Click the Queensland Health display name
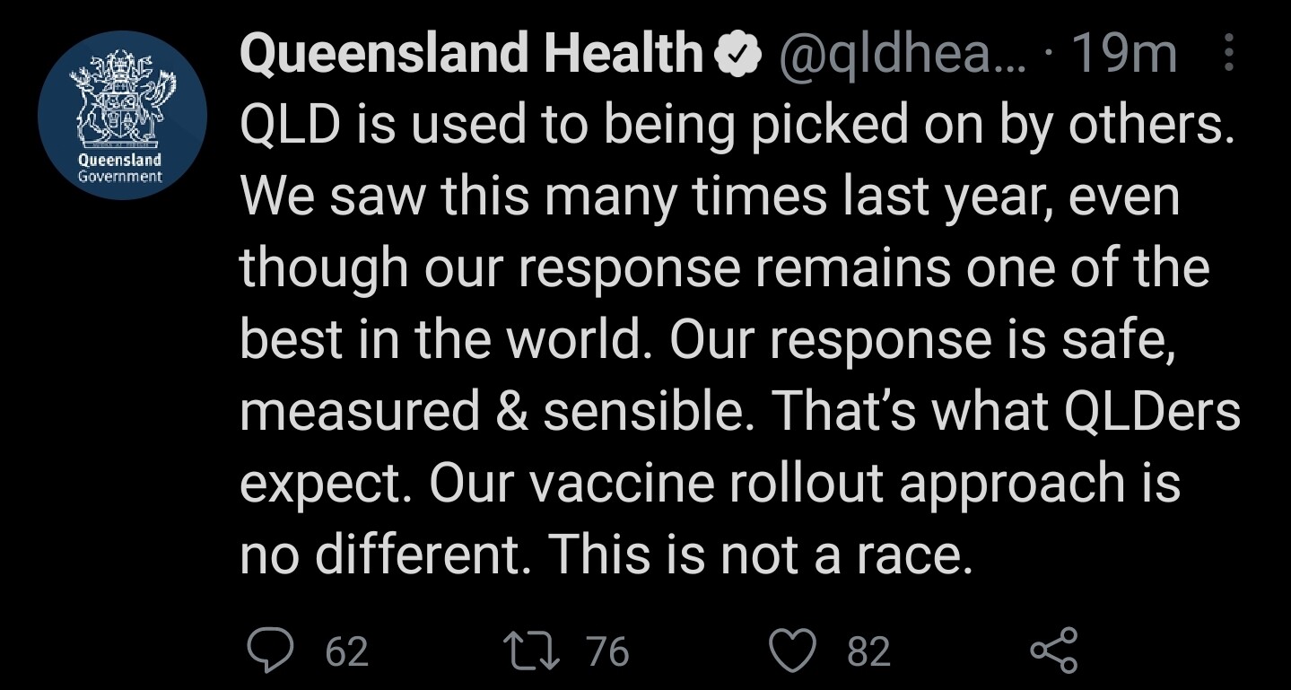The image size is (1291, 690). [x=471, y=54]
